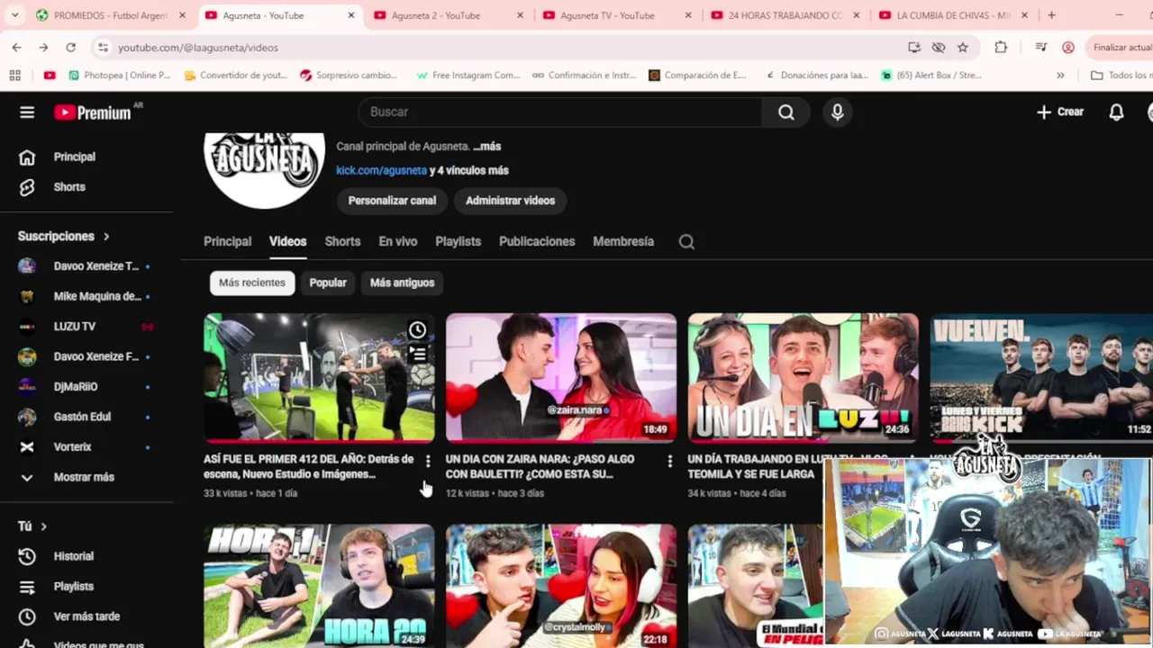Select Más antiguos filter chip
This screenshot has width=1153, height=648.
tap(402, 283)
